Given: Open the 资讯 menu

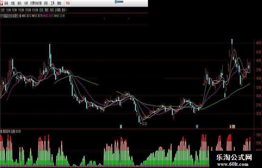Looking at the screenshot, I should (x=46, y=3).
